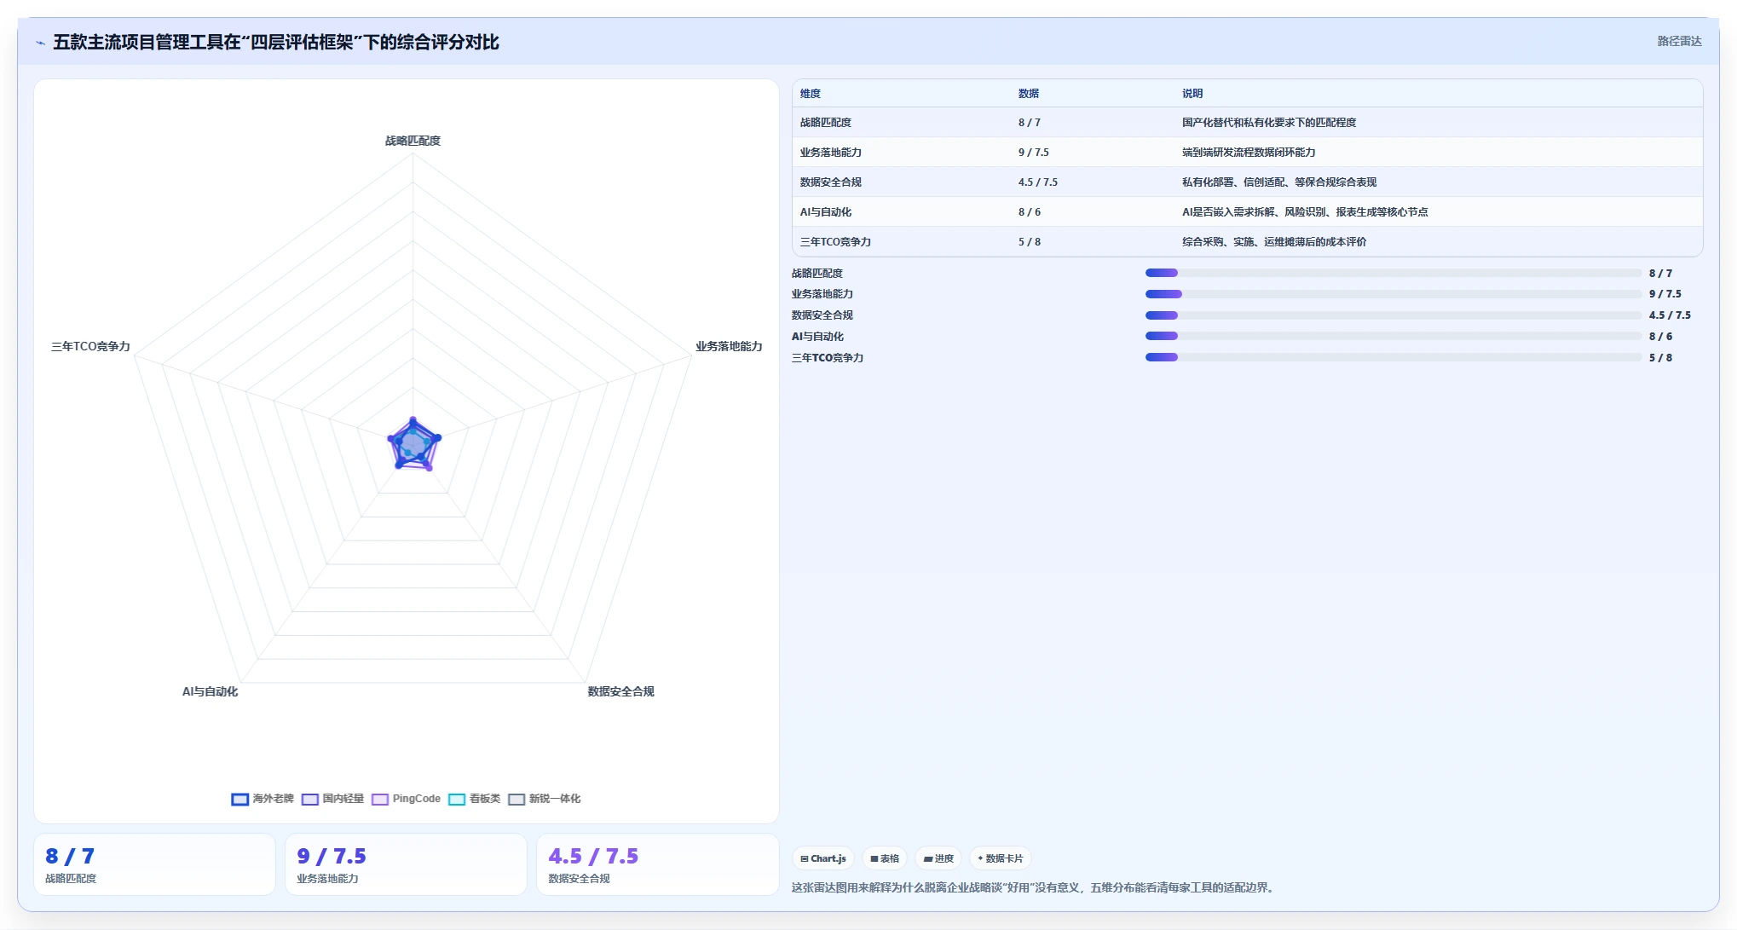
Task: Select the 说明 table column header
Action: (x=1192, y=94)
